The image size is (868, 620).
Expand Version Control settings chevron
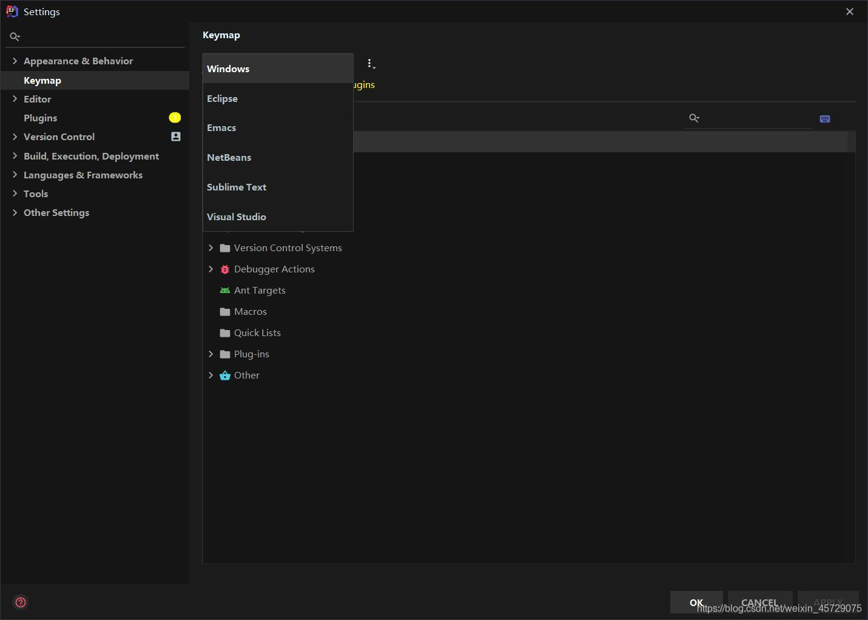coord(15,136)
